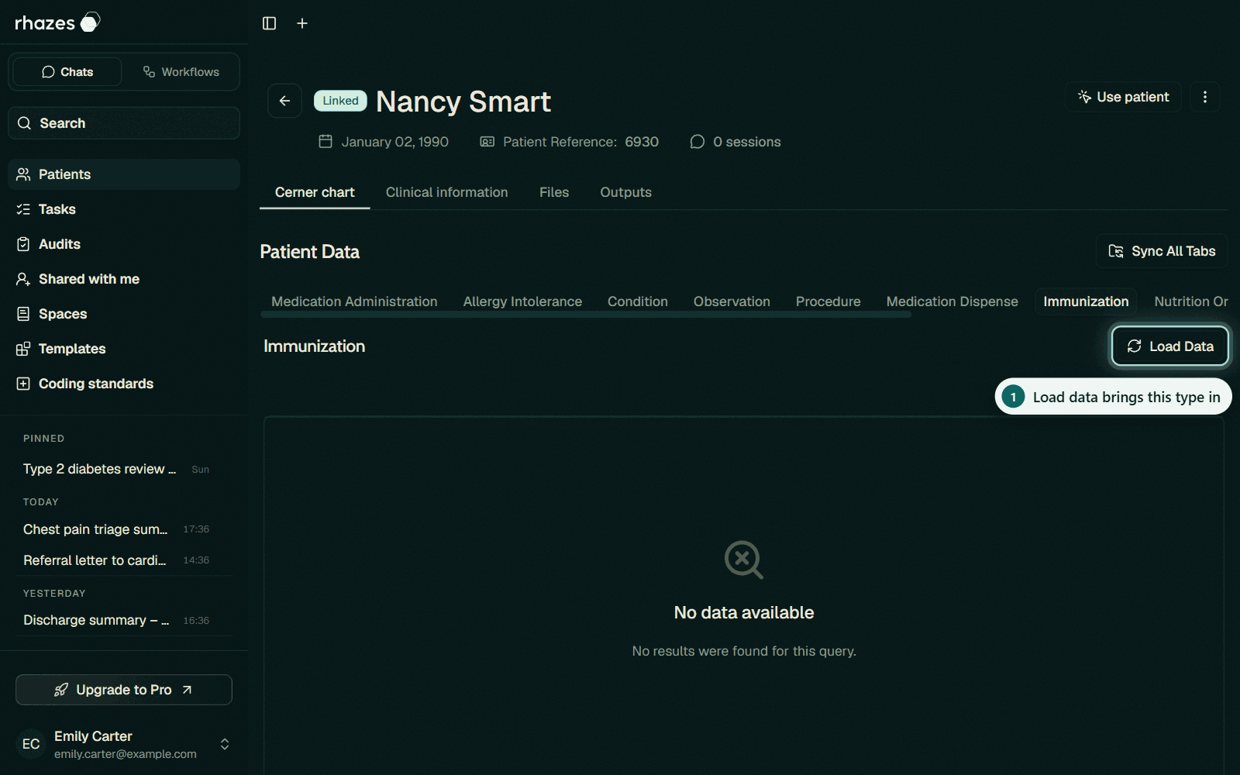1240x775 pixels.
Task: Open the Observation data tab
Action: [732, 301]
